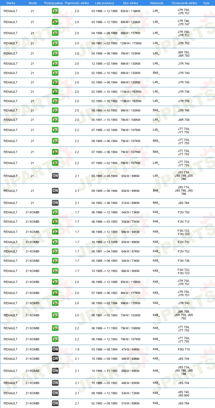
Task: Select the 12.1989 -> 02.1994 date cell
Action: click(104, 64)
